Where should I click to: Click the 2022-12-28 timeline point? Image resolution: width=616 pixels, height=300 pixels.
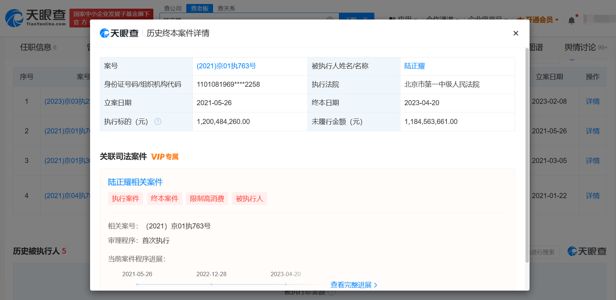211,284
